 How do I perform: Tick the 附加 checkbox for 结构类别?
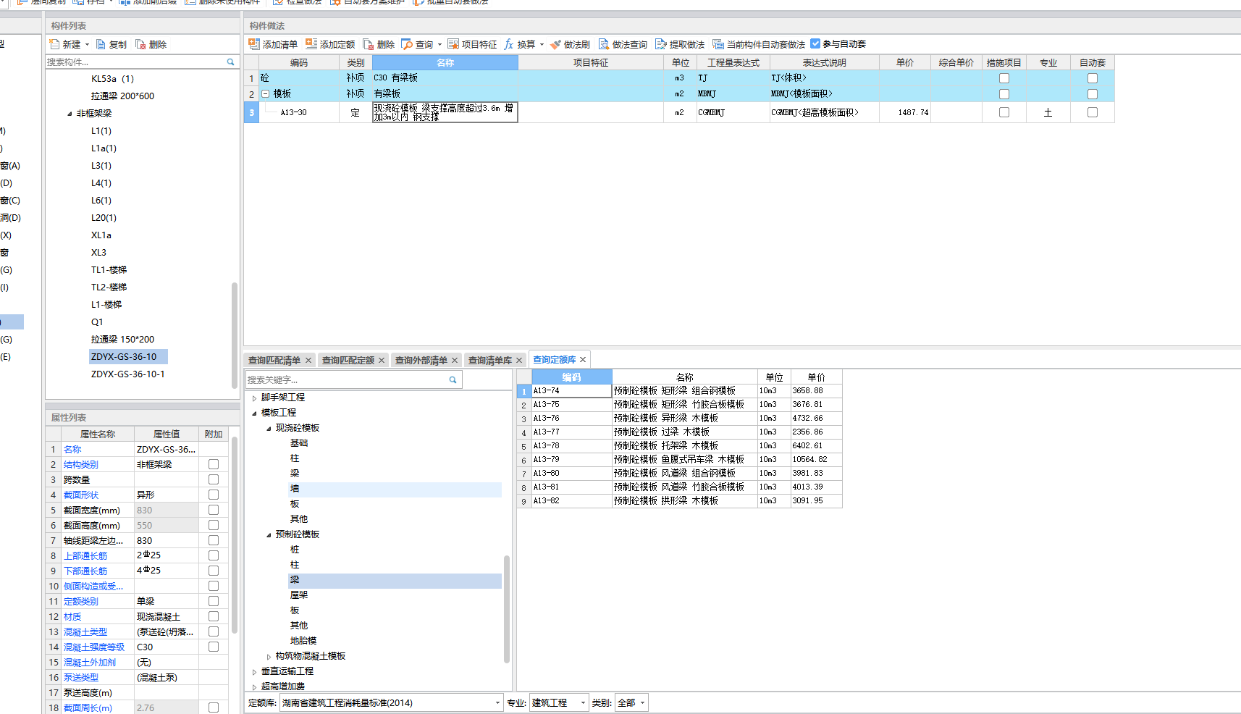214,464
